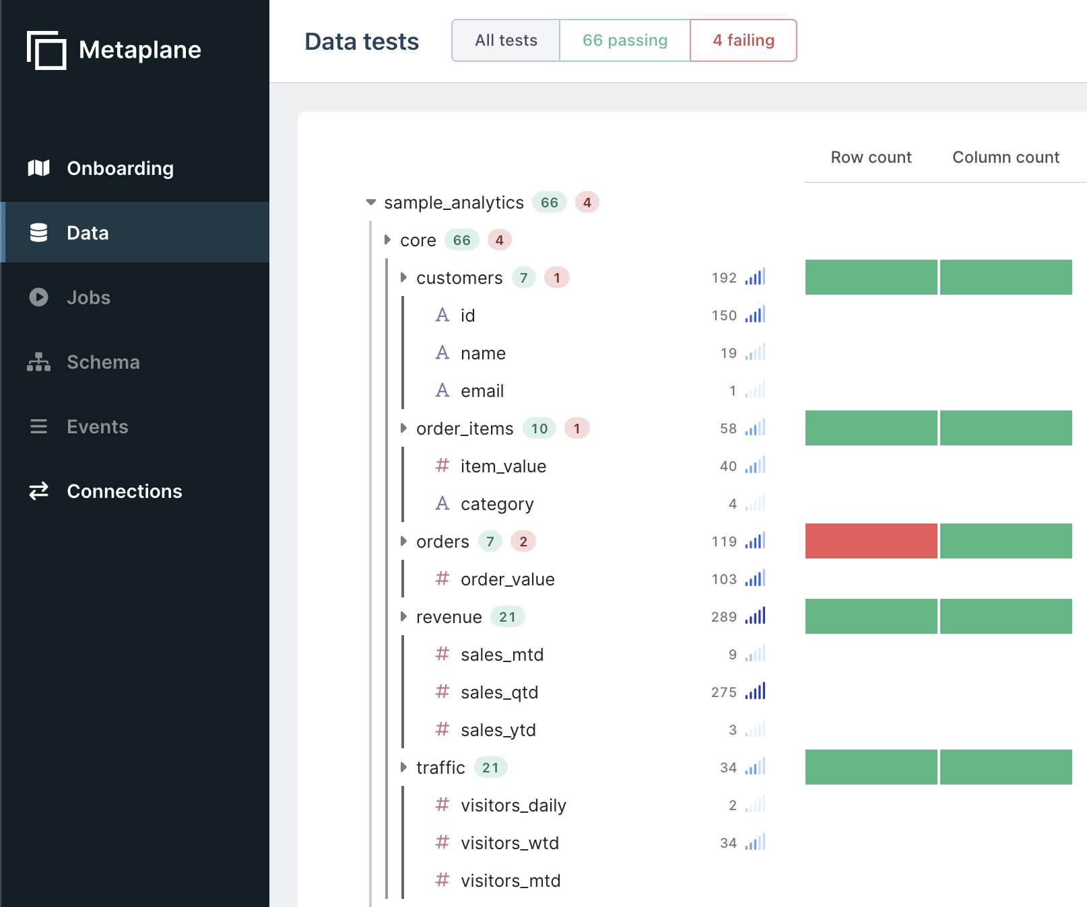Viewport: 1087px width, 907px height.
Task: Open the Schema menu item
Action: click(135, 362)
